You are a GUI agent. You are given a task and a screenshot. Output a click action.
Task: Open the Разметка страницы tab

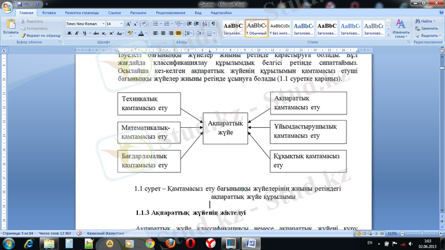pyautogui.click(x=81, y=12)
